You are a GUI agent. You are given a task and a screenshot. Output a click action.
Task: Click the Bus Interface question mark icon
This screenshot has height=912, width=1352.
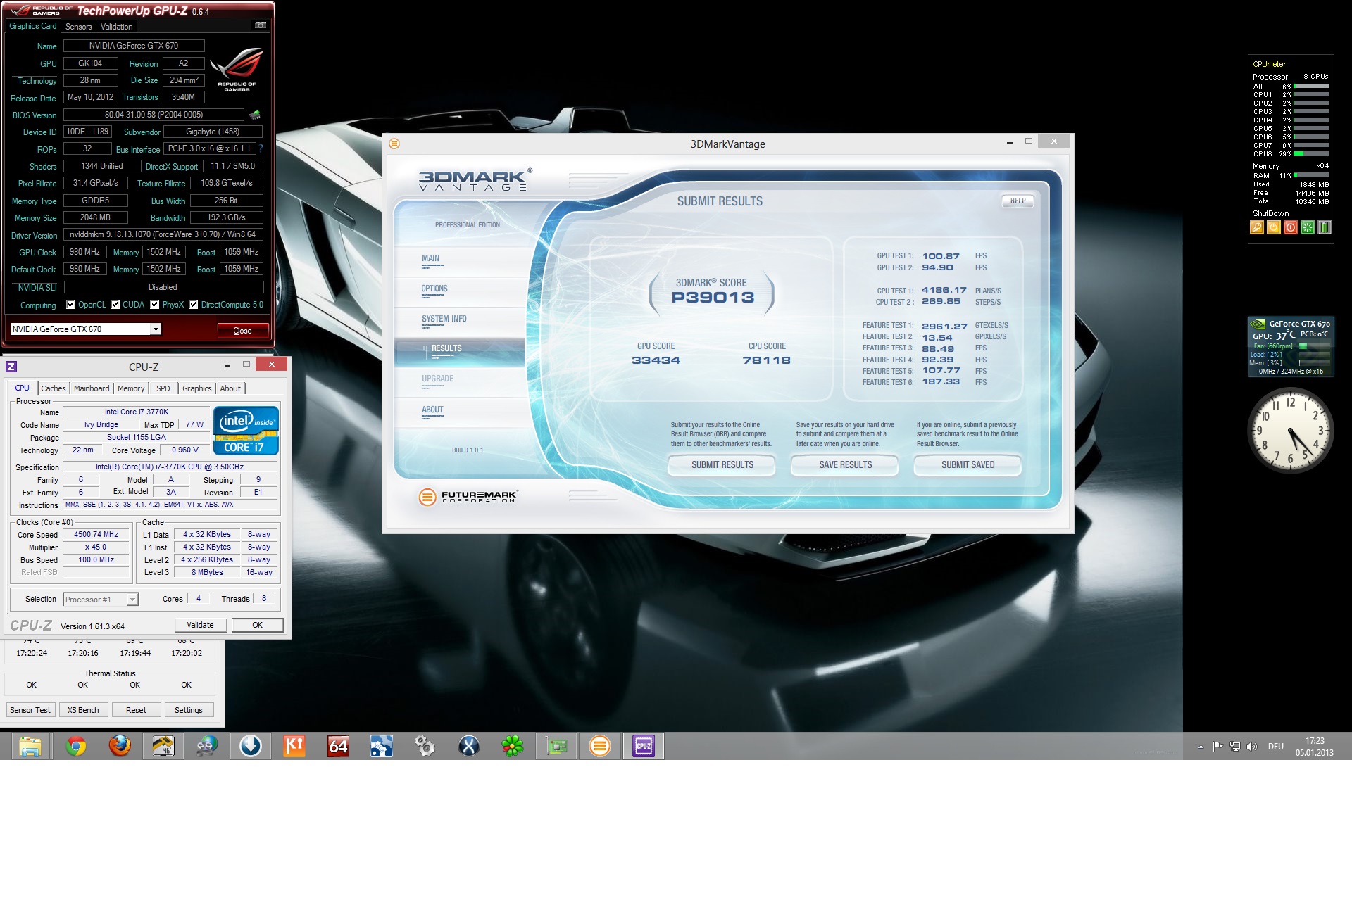point(261,148)
